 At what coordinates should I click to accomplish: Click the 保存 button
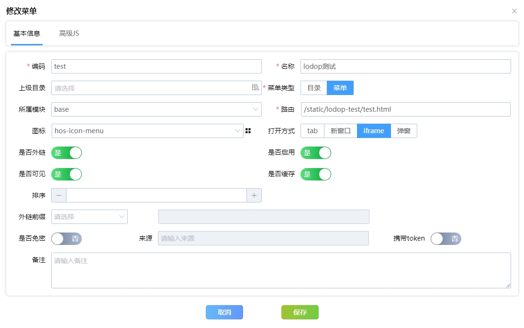(300, 312)
